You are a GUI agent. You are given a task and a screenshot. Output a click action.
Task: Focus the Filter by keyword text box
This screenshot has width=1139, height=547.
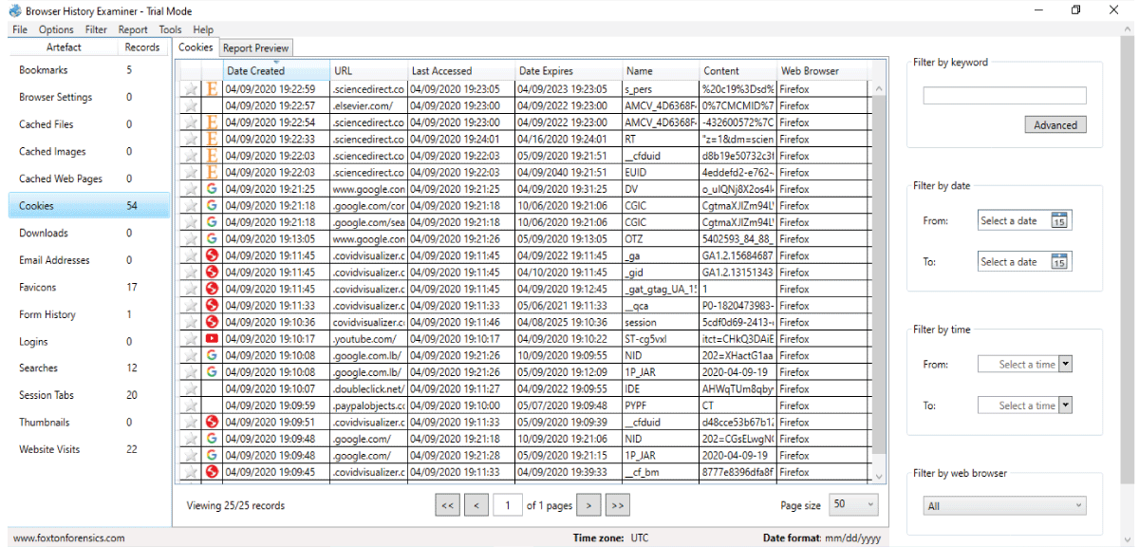[x=1004, y=95]
